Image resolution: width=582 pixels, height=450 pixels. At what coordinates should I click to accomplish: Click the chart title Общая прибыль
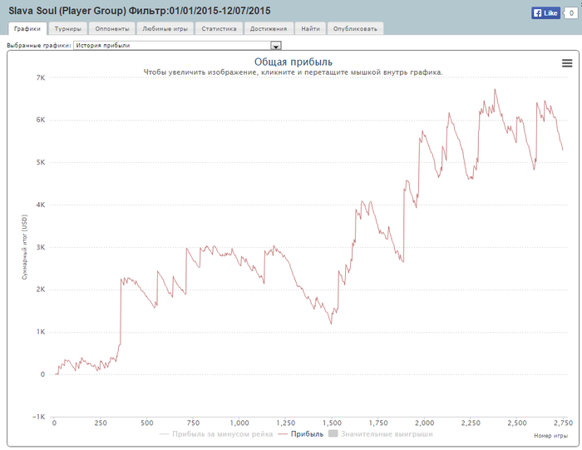pyautogui.click(x=293, y=62)
